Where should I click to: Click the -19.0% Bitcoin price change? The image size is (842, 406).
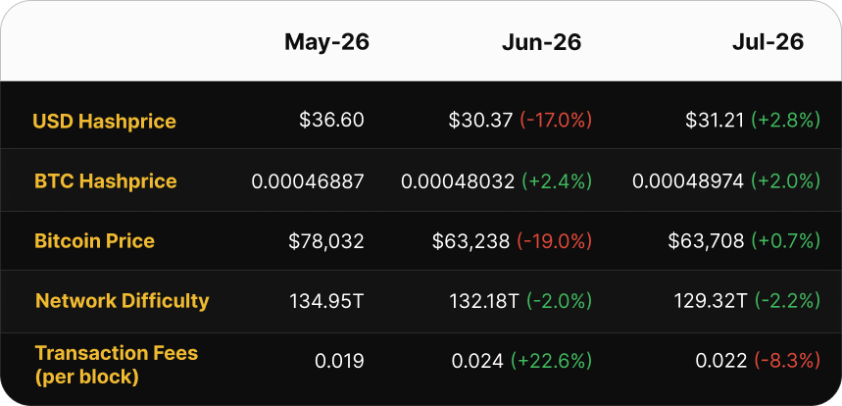[x=554, y=241]
